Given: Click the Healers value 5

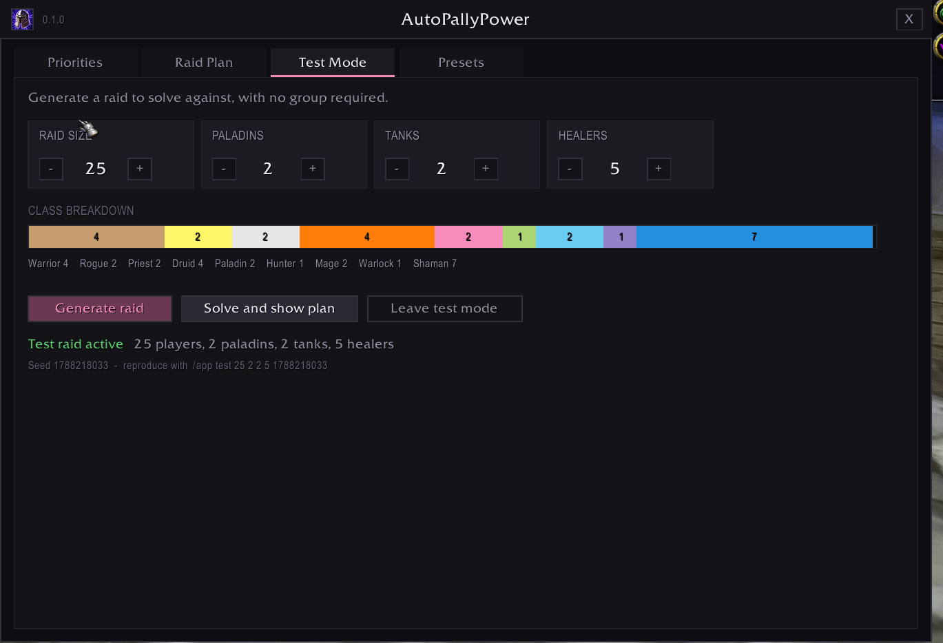Looking at the screenshot, I should point(614,169).
